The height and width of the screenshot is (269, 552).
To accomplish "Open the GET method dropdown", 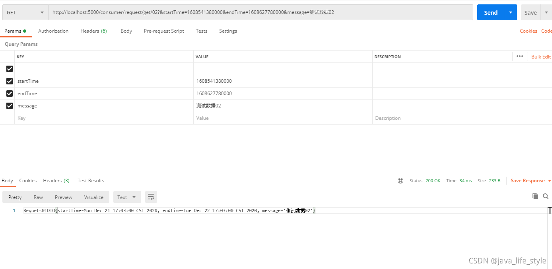I will [25, 12].
